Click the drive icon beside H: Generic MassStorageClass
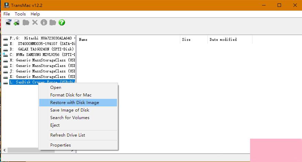The height and width of the screenshot is (162, 302). (6, 60)
